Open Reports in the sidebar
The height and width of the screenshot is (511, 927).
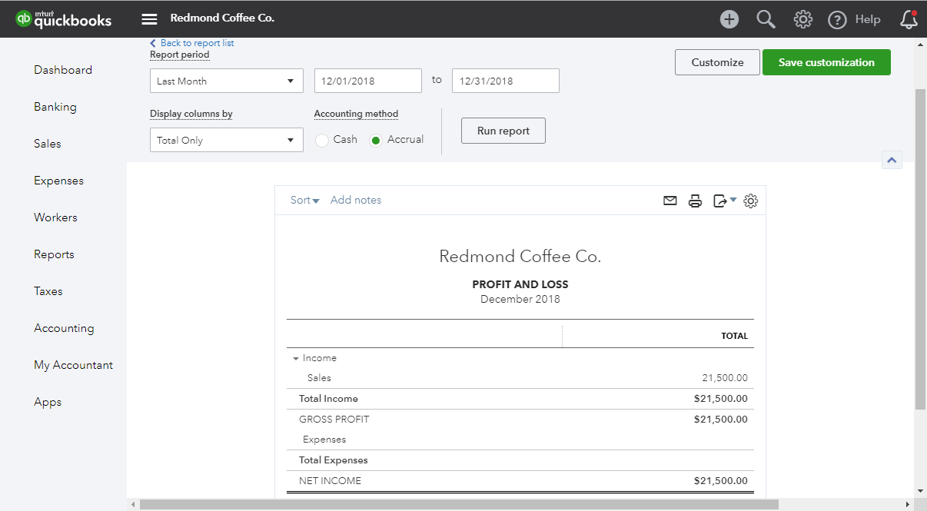[54, 254]
